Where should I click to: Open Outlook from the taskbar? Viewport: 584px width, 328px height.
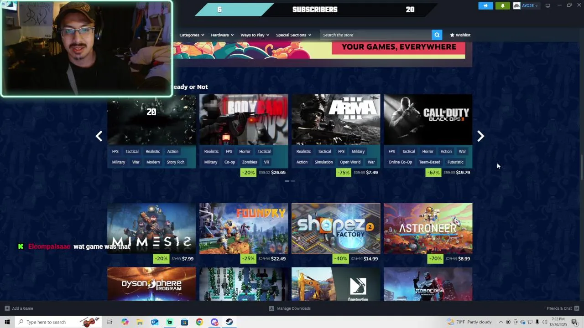155,322
